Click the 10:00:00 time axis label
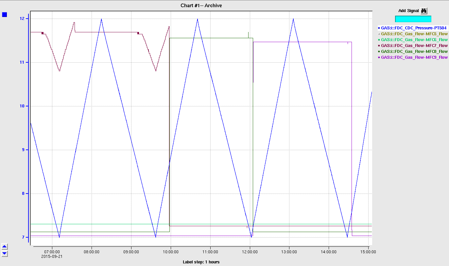Viewport: 449px width, 266px height. (171, 252)
